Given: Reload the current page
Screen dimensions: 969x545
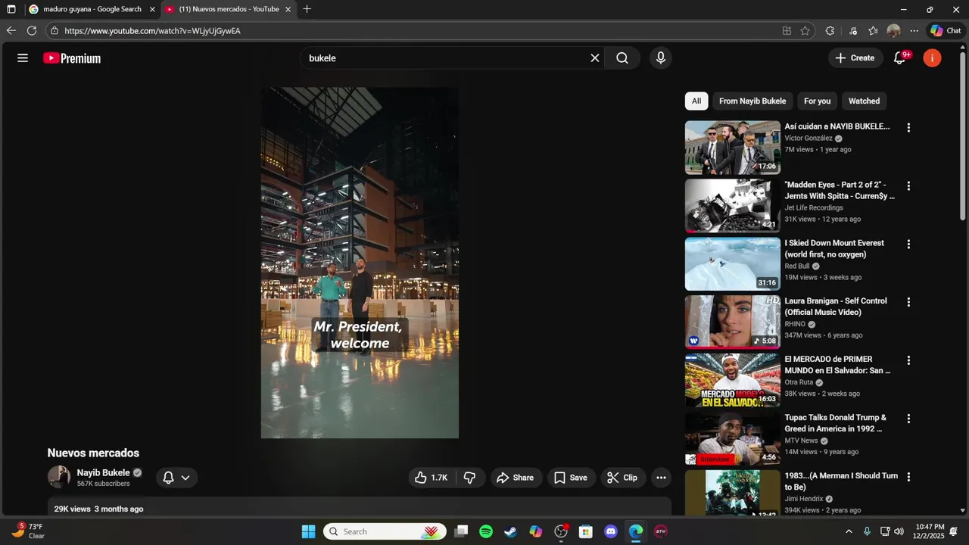Looking at the screenshot, I should [x=32, y=31].
